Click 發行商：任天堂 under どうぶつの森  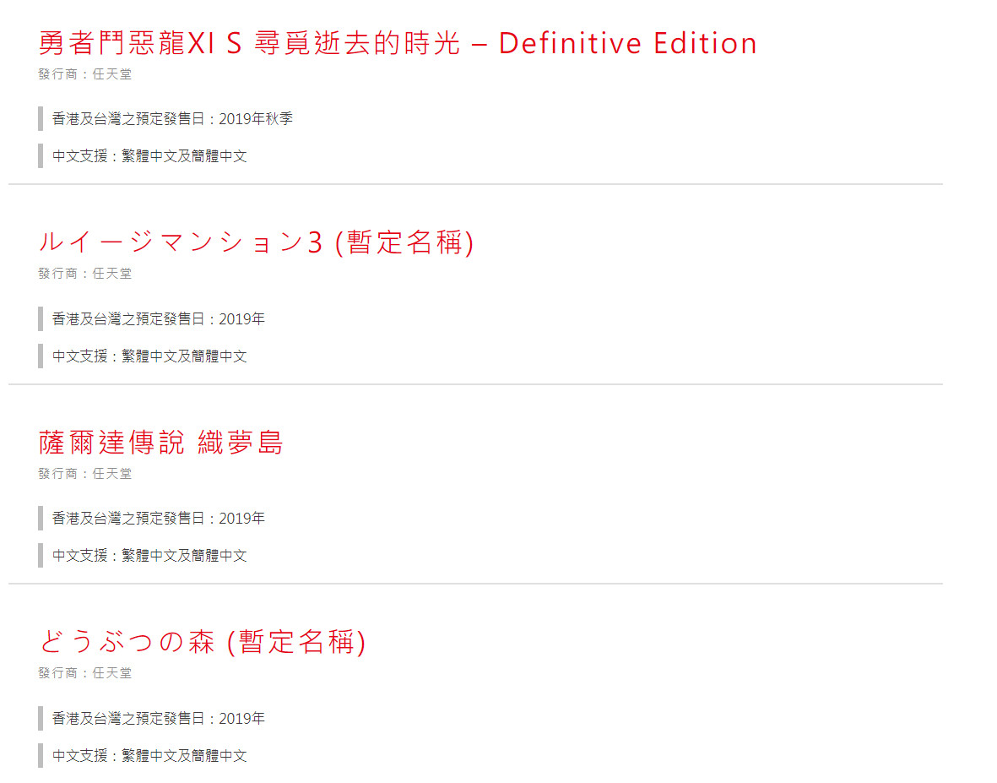[84, 672]
